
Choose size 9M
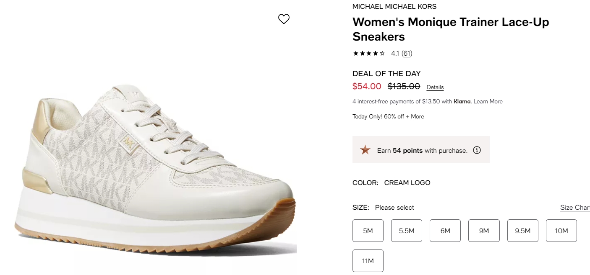[x=484, y=231]
